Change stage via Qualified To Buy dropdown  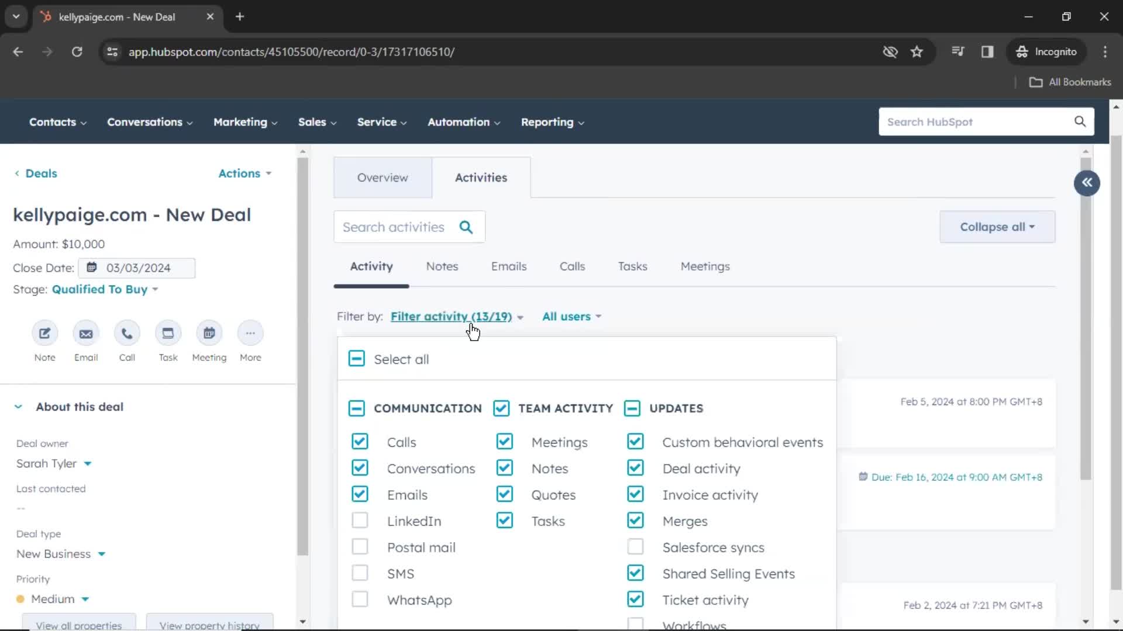point(105,290)
